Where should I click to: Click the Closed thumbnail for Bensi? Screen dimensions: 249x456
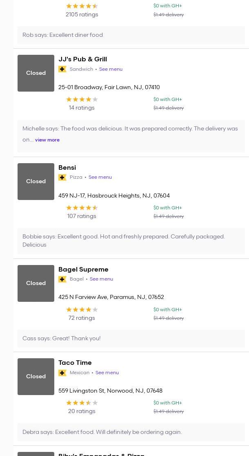(36, 182)
